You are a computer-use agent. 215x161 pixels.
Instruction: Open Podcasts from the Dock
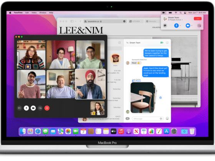pyautogui.click(x=129, y=131)
